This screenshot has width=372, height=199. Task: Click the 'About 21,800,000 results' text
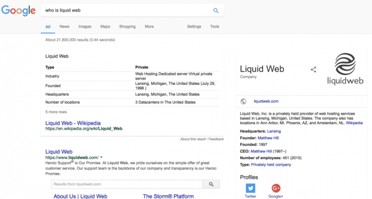click(x=80, y=40)
